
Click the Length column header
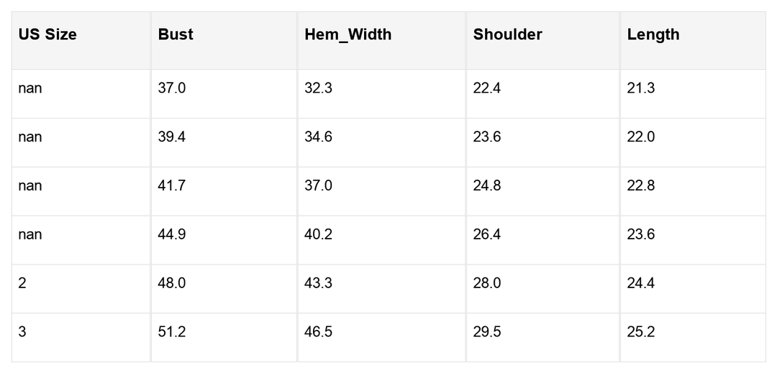click(x=653, y=34)
